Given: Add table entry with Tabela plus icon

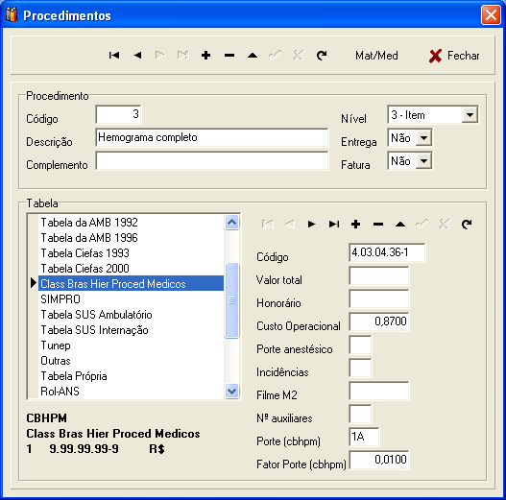Looking at the screenshot, I should coord(356,224).
